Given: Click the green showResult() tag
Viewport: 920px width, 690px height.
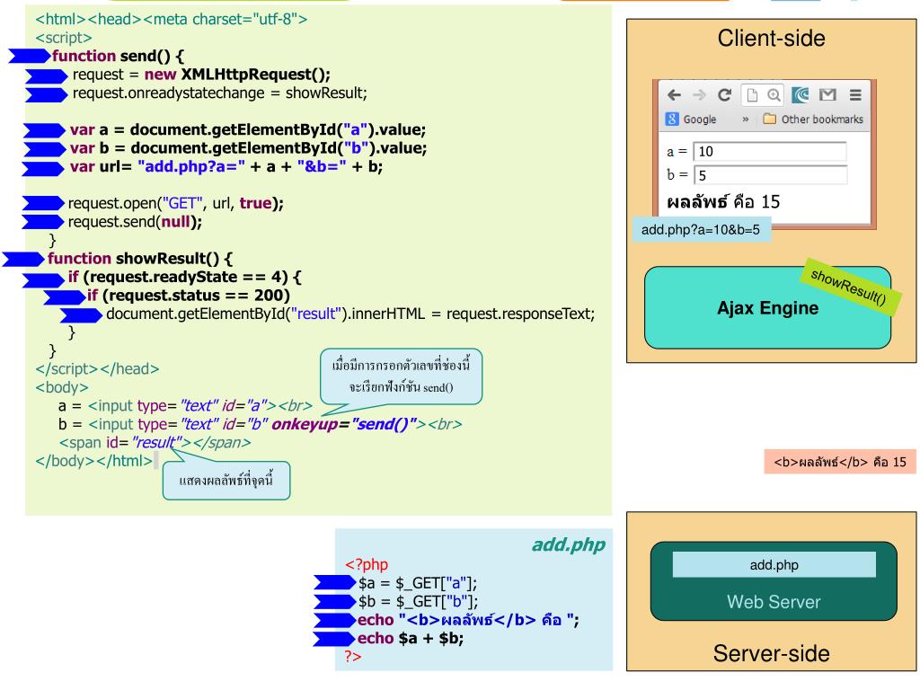Looking at the screenshot, I should point(848,287).
